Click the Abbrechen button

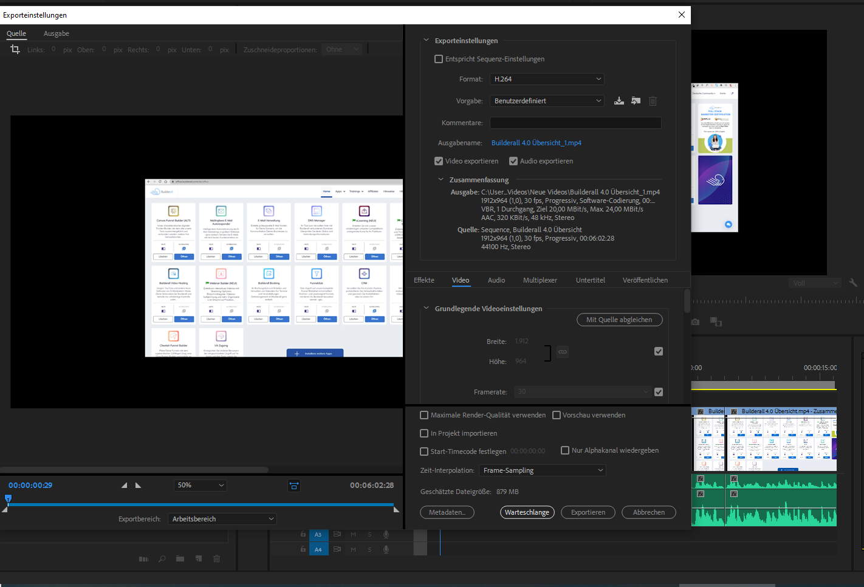click(649, 512)
